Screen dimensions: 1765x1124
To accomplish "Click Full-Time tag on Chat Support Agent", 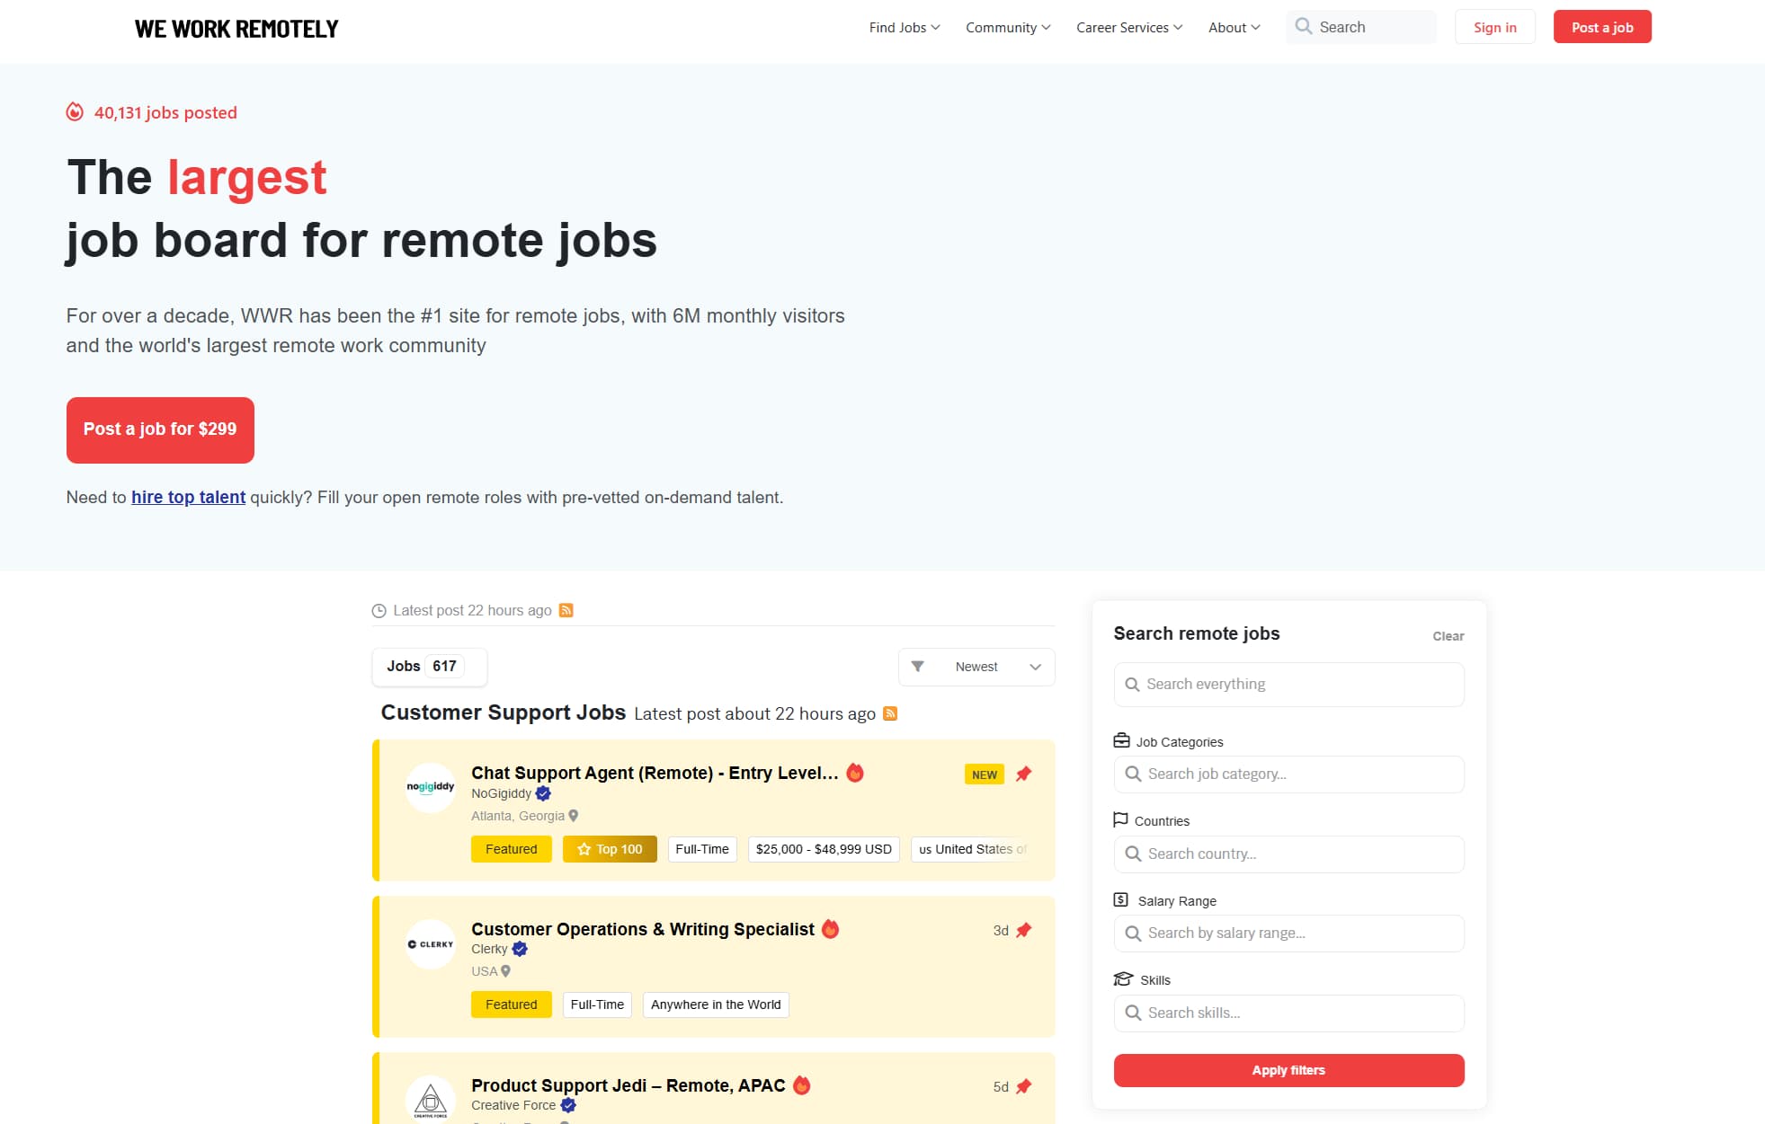I will (702, 849).
